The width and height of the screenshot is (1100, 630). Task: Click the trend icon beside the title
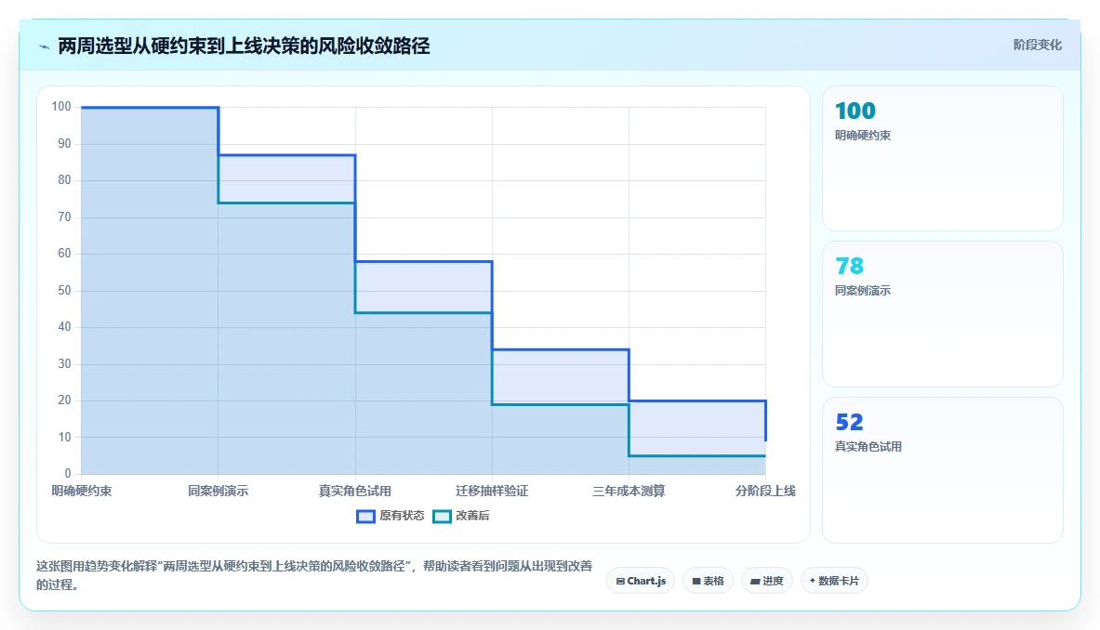point(45,47)
